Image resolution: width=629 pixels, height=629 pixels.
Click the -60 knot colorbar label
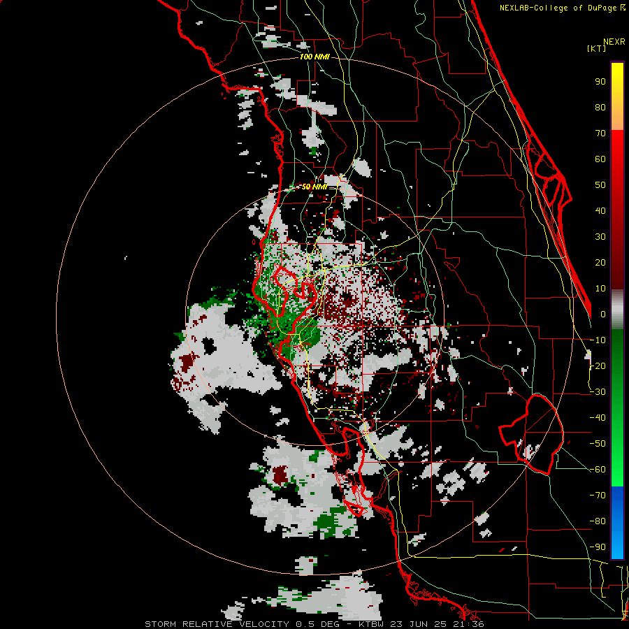pyautogui.click(x=598, y=470)
